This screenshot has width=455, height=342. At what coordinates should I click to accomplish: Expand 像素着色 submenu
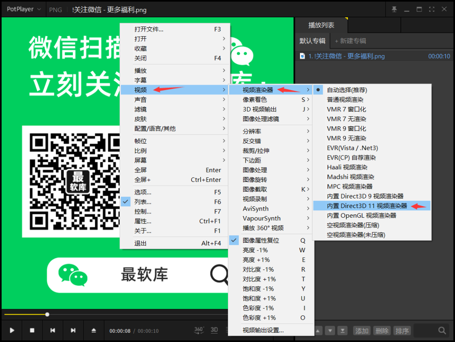pyautogui.click(x=271, y=99)
